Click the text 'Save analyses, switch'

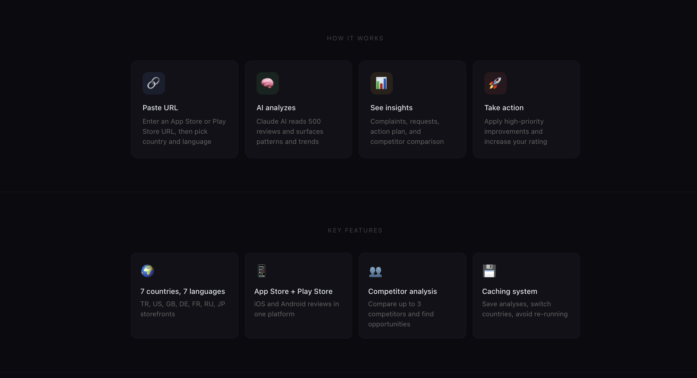click(x=516, y=304)
